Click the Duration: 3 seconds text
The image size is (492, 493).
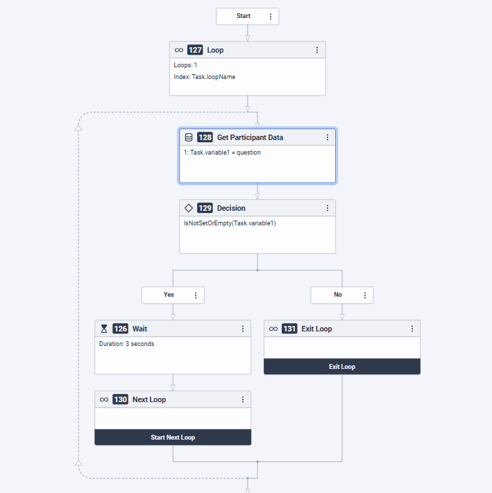(x=127, y=344)
